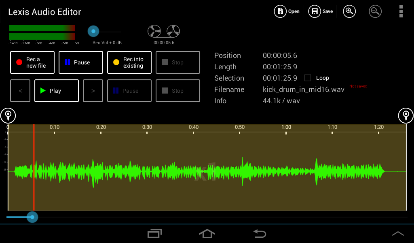This screenshot has height=243, width=414.
Task: Step back with the < button
Action: point(20,91)
